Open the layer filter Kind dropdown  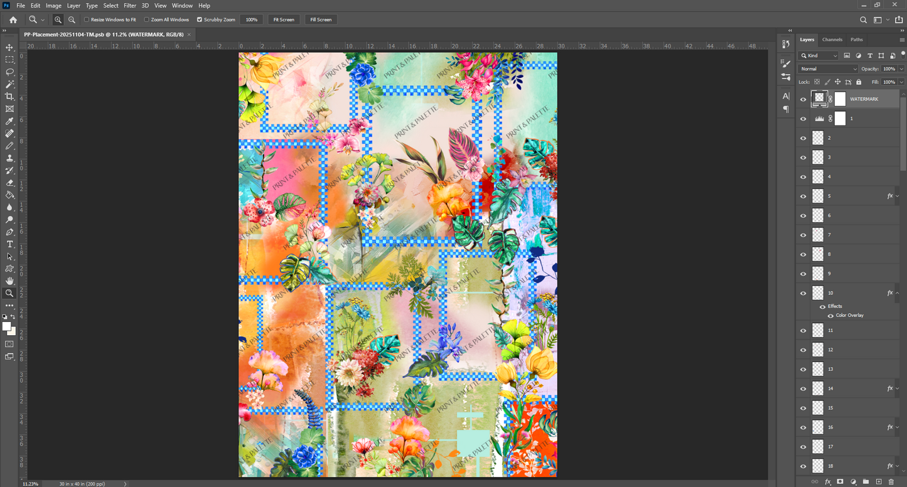[x=818, y=56]
